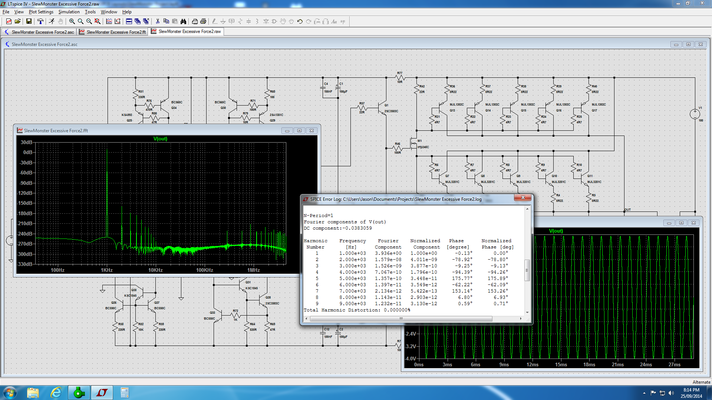Select the Label Net tool
Viewport: 712px width, 400px height.
tap(231, 21)
